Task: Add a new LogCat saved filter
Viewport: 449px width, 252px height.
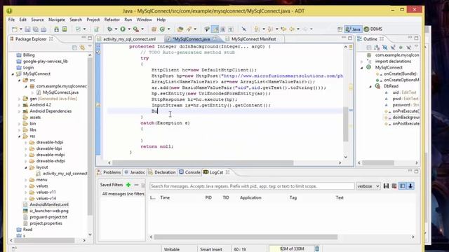Action: [x=128, y=185]
